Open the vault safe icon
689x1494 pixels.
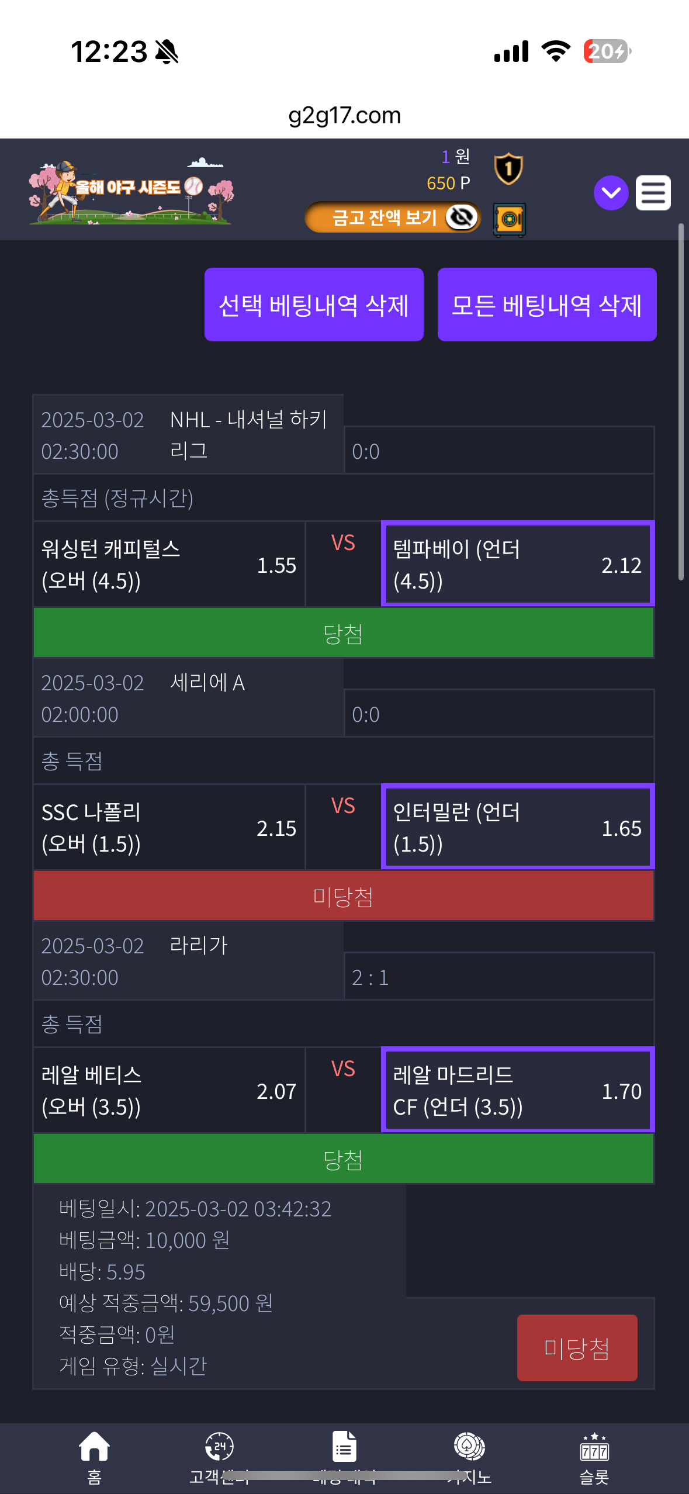[x=509, y=220]
